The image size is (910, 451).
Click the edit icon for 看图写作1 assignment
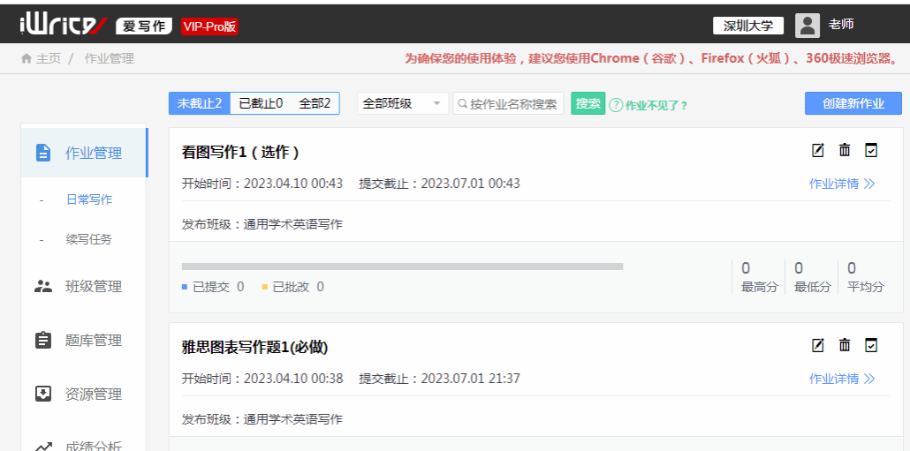coord(818,150)
